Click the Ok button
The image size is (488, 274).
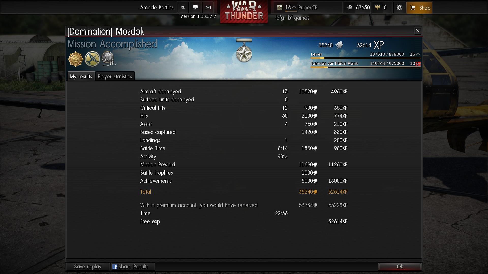point(400,267)
